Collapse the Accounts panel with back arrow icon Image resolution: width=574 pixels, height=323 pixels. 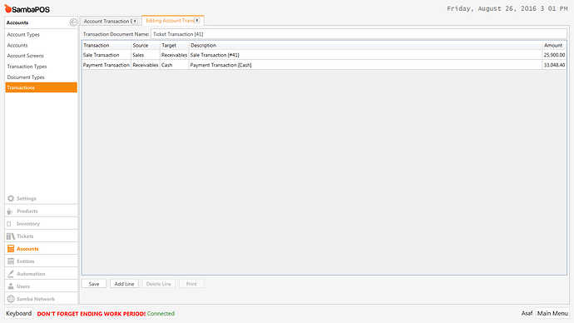pos(73,22)
